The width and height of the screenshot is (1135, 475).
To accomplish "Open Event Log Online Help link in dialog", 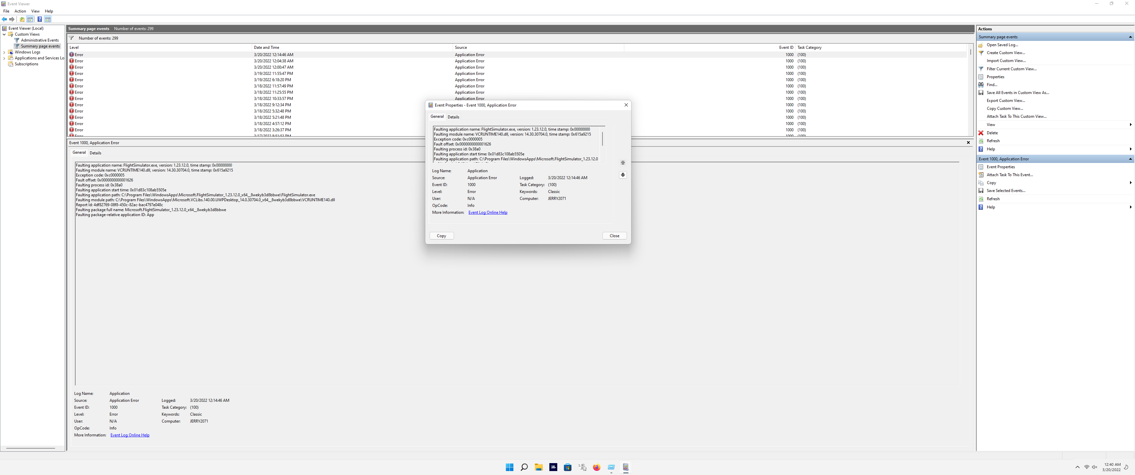I will pyautogui.click(x=488, y=212).
